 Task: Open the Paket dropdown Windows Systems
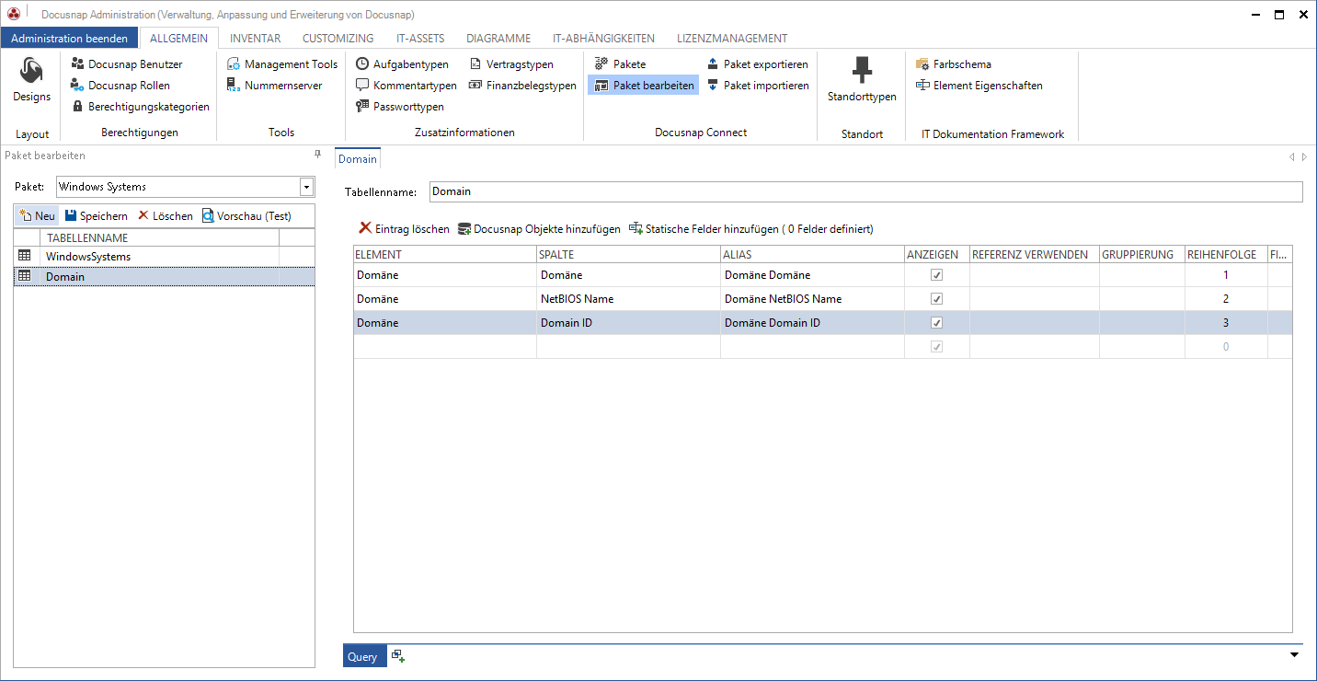(x=306, y=187)
